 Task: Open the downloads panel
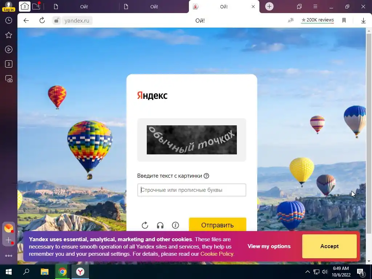[x=363, y=21]
